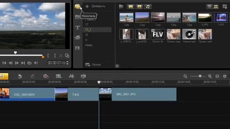Open the Transition library panel
Viewport: 230px width, 129px height.
(x=78, y=17)
